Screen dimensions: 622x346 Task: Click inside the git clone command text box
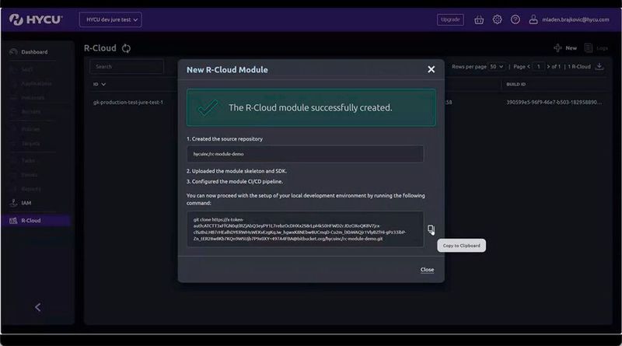[305, 229]
